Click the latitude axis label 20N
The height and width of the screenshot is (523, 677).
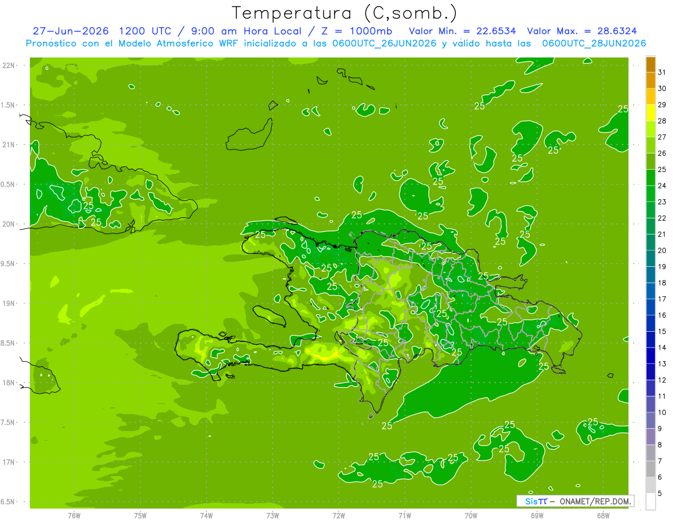(x=9, y=224)
